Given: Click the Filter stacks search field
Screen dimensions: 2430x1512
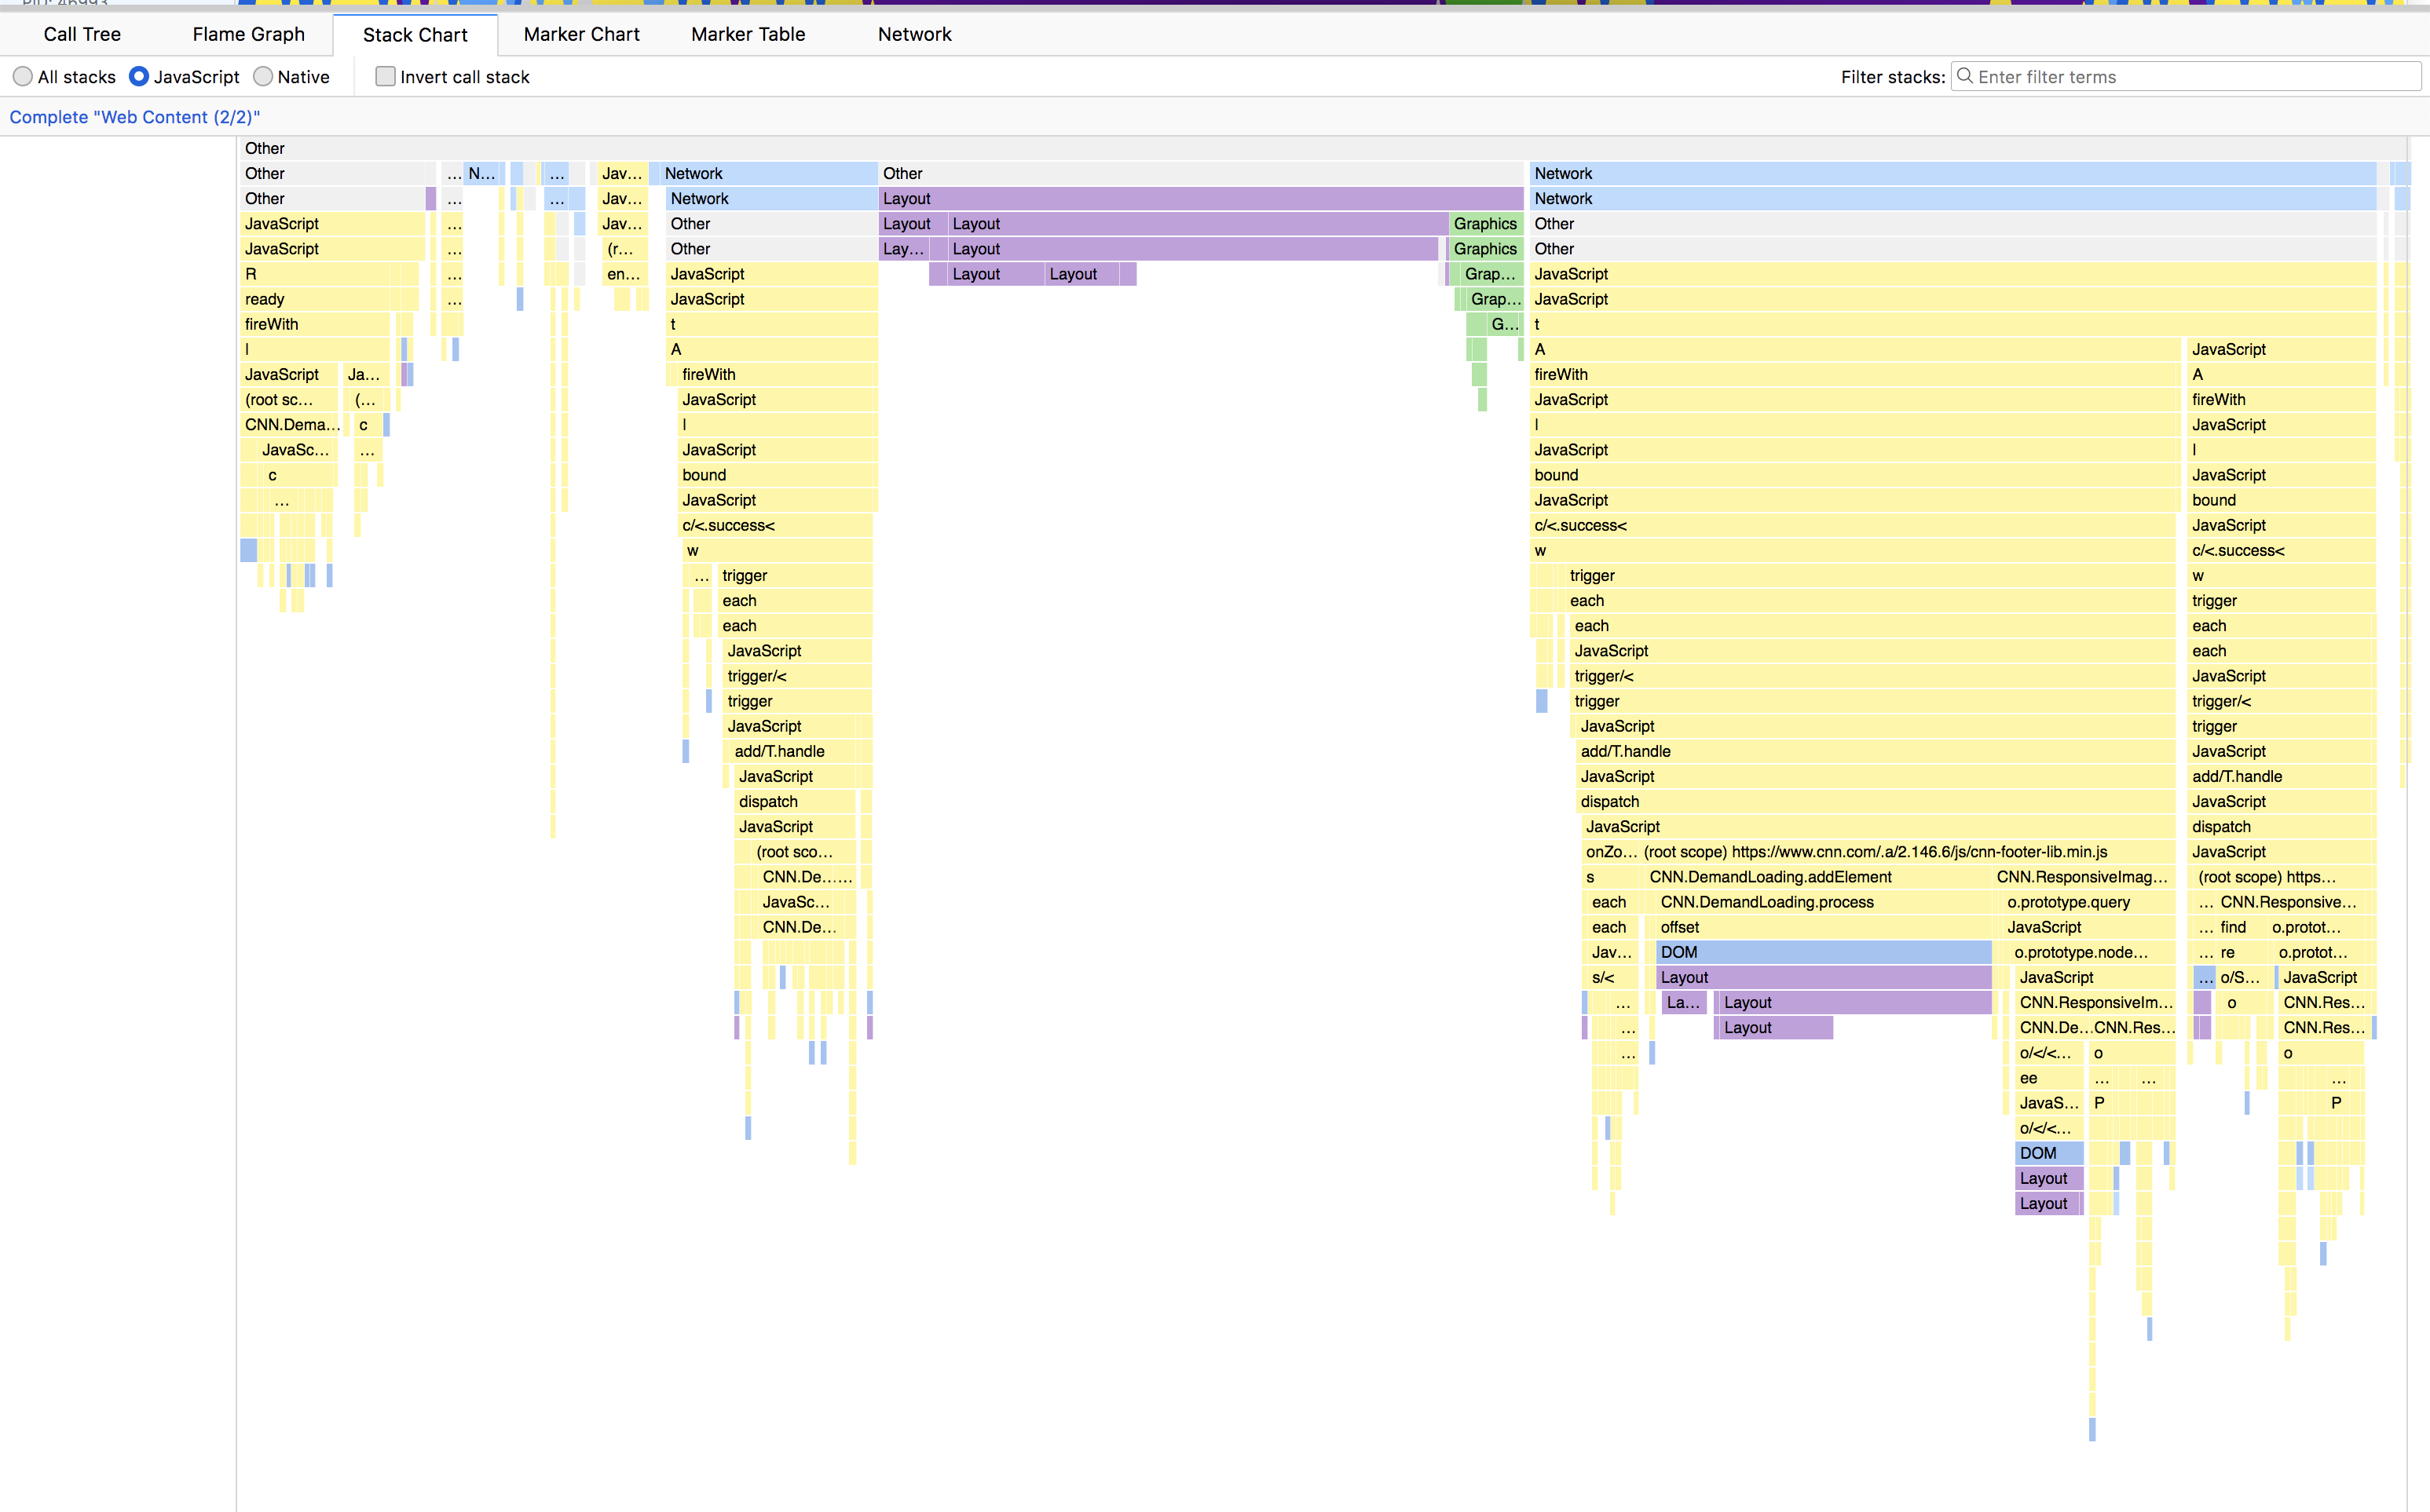Looking at the screenshot, I should pyautogui.click(x=2186, y=77).
